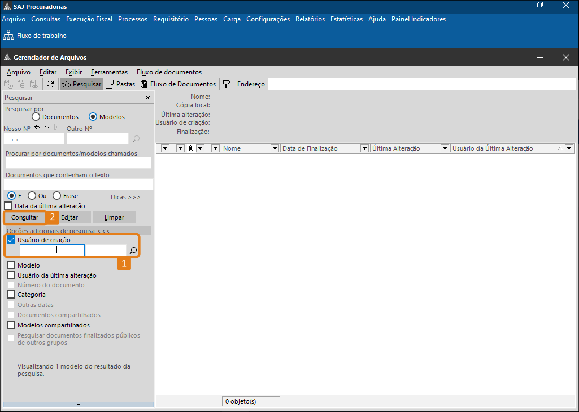Close the Pesquisar side panel
The height and width of the screenshot is (412, 579).
coord(148,98)
